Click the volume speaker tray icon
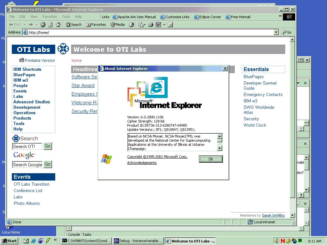The height and width of the screenshot is (245, 327). click(277, 241)
